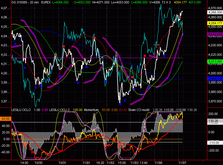
Task: Click the C=4066.000 close value
Action: [x=139, y=2]
